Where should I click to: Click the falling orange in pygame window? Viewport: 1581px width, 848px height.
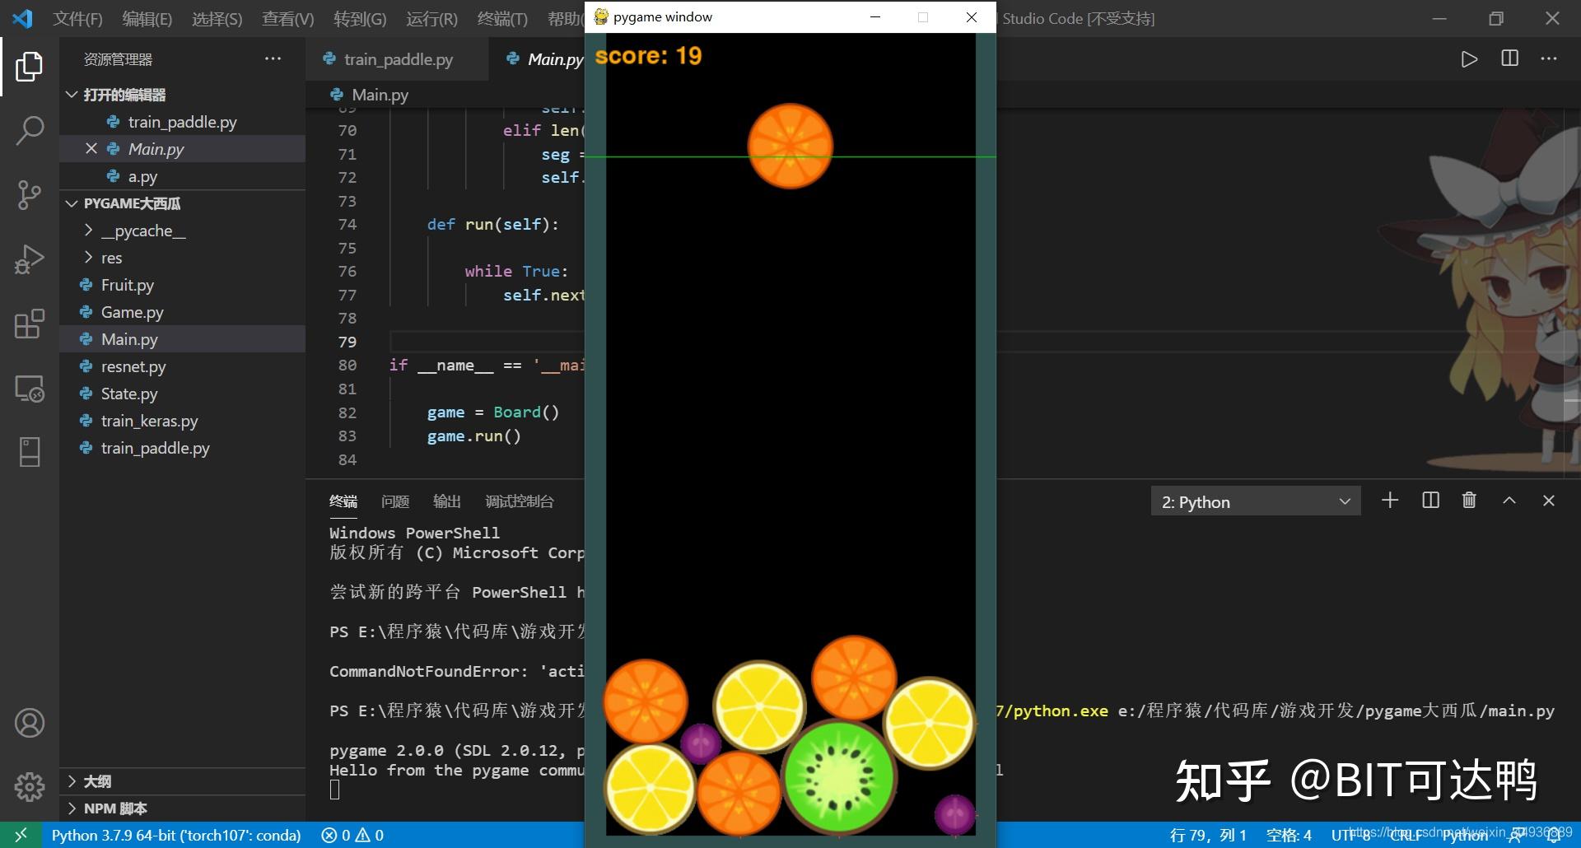pyautogui.click(x=790, y=146)
